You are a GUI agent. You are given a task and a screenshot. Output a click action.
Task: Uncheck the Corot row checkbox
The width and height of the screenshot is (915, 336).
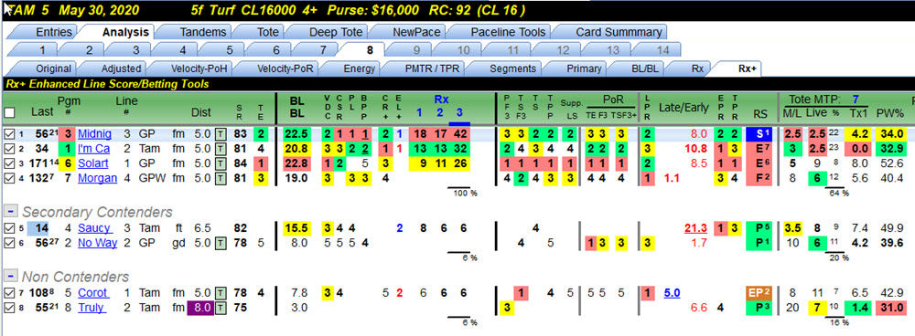[x=9, y=292]
